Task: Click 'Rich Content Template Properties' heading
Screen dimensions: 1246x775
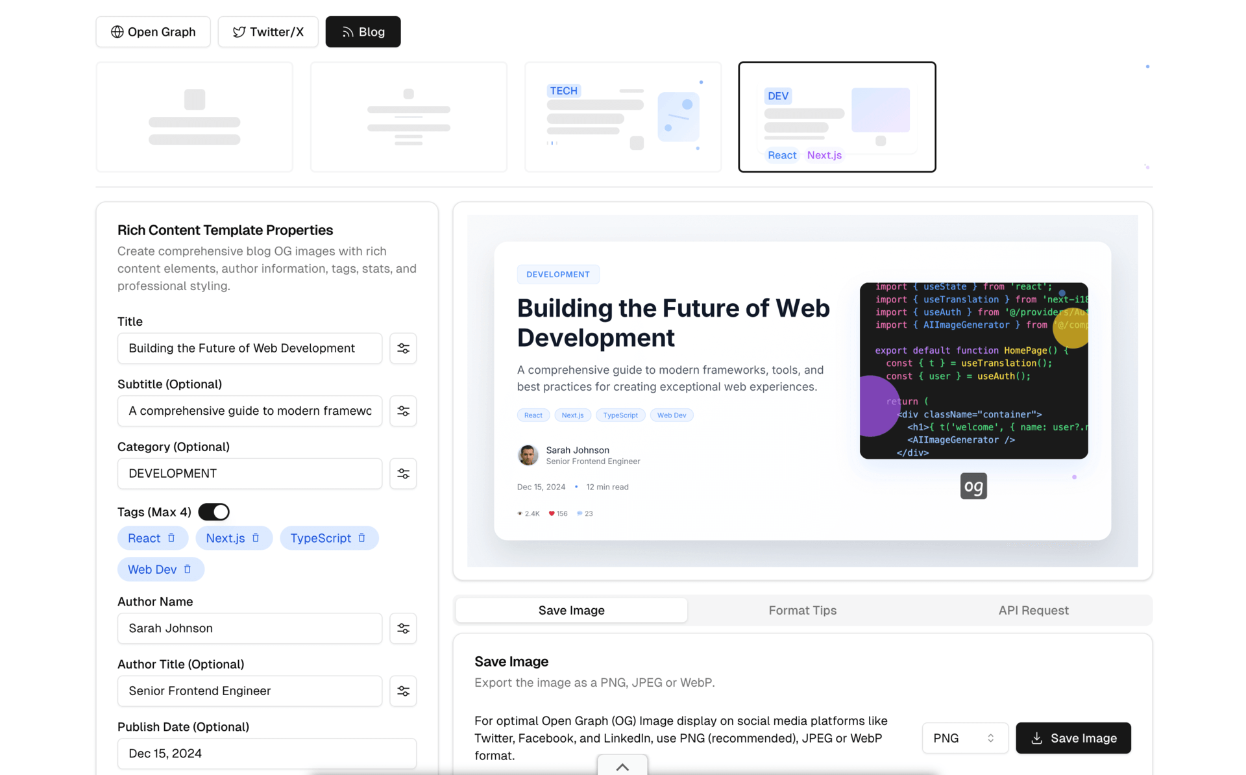Action: click(x=225, y=230)
